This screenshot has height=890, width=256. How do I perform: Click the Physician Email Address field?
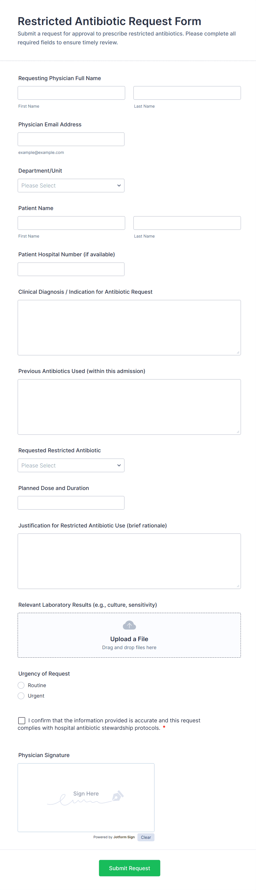71,139
